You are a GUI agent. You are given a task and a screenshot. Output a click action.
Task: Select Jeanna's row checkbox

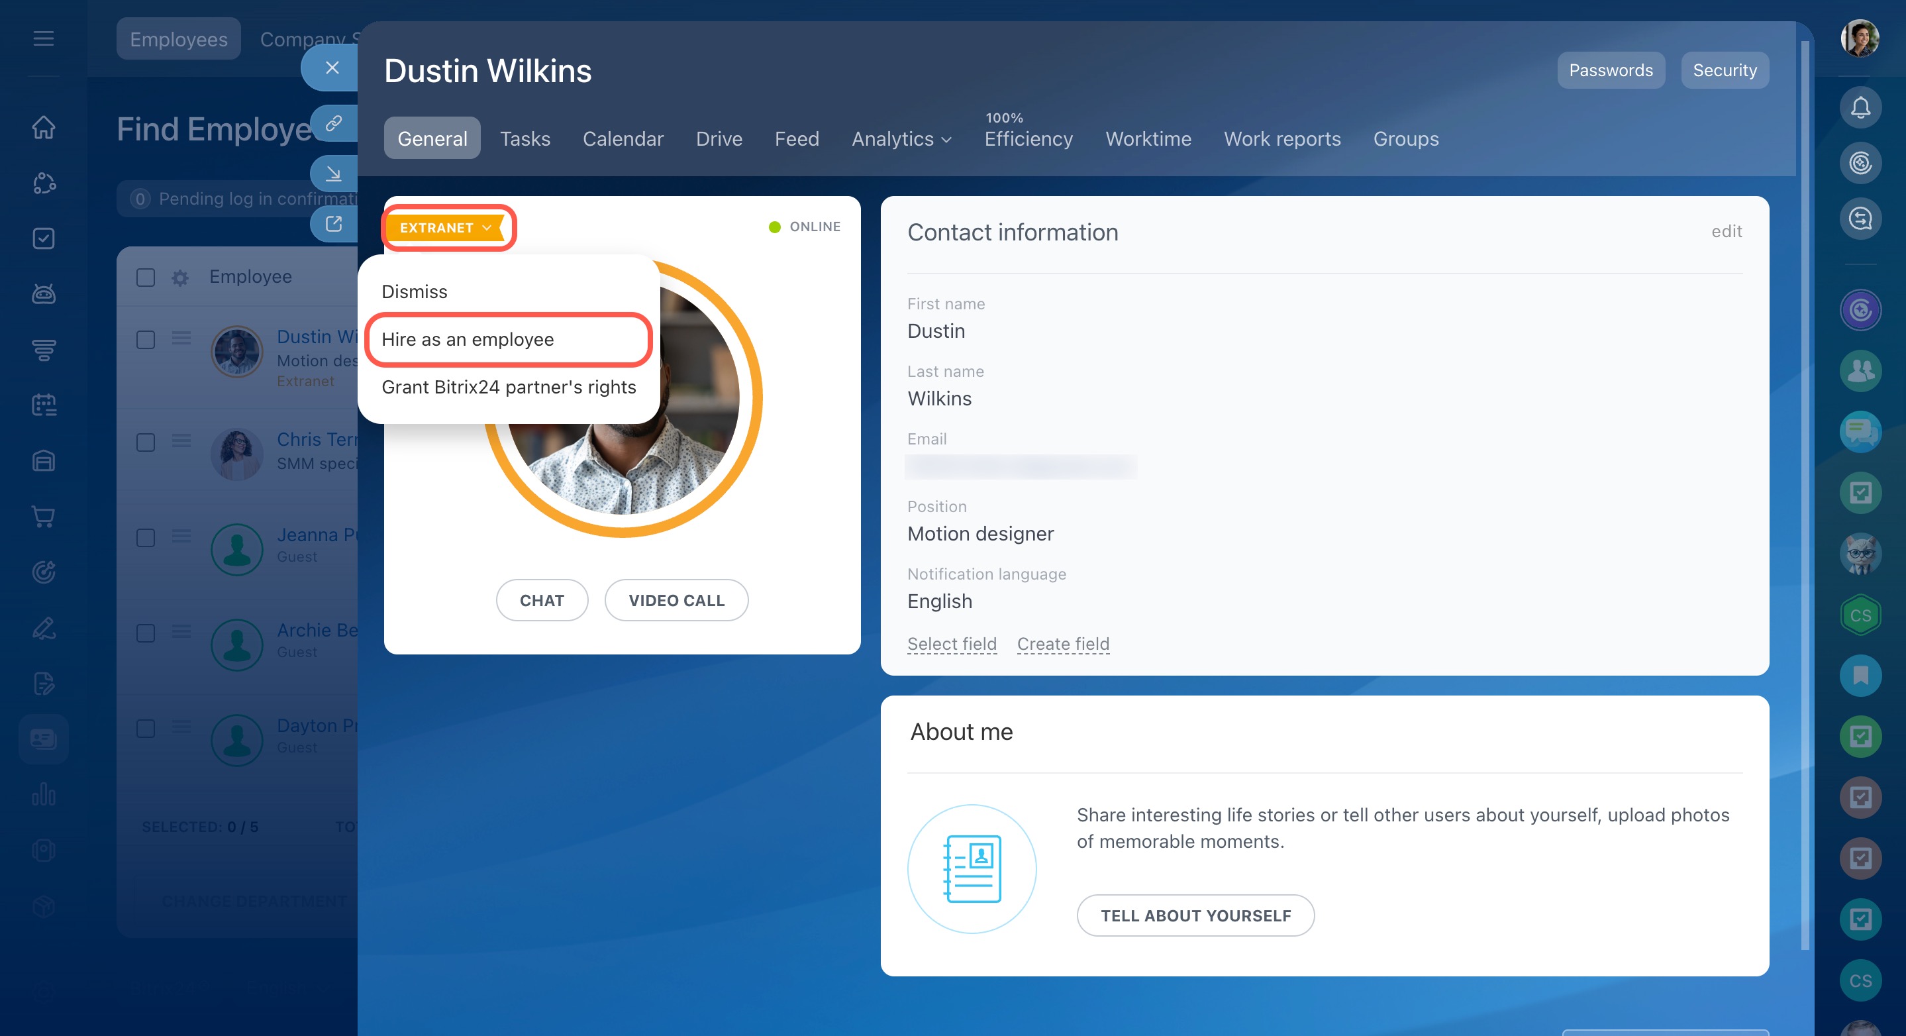(x=146, y=538)
